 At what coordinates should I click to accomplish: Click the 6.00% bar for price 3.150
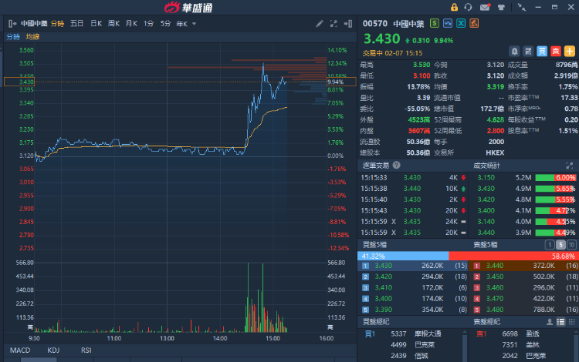click(555, 177)
